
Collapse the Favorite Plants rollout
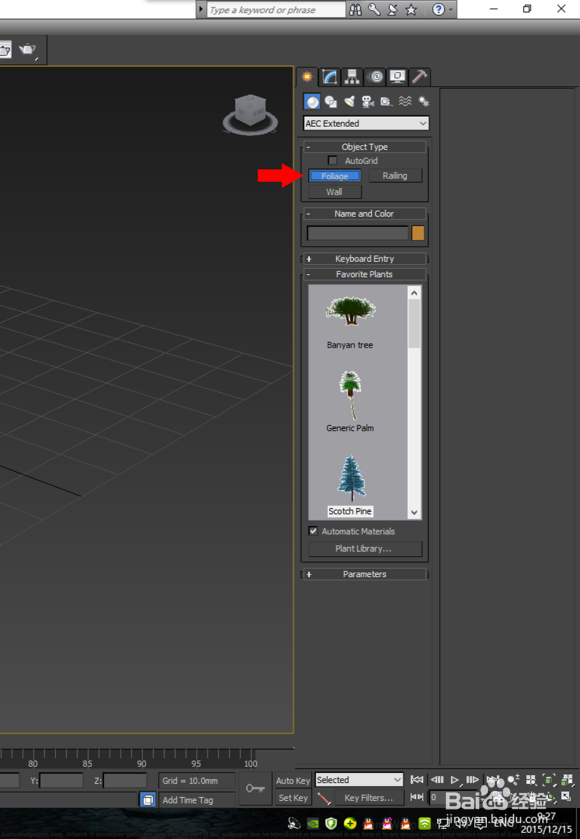point(364,274)
